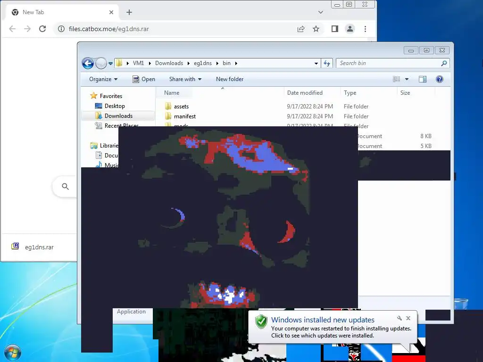Viewport: 483px width, 362px height.
Task: Select Desktop in Favorites
Action: (x=109, y=106)
